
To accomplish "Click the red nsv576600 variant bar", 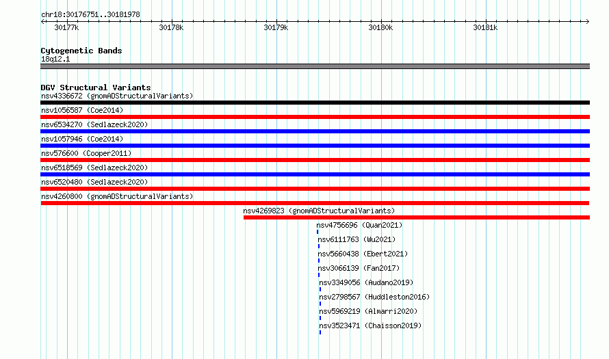I will [315, 160].
